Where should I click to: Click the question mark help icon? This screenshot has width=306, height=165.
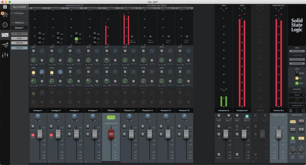[291, 110]
